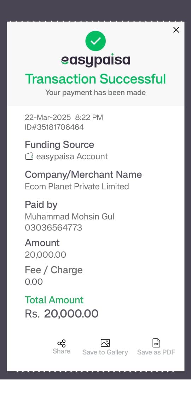Click the date 22-Mar-2025 8:22 PM
The width and height of the screenshot is (191, 406).
click(x=64, y=118)
